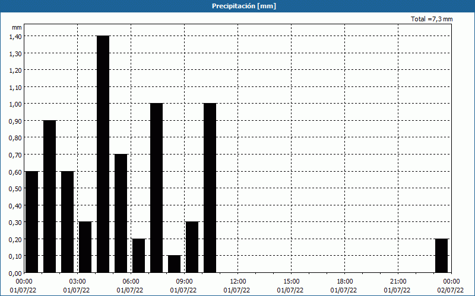
Task: Select the tallest bar reaching 1,40 mm
Action: pos(103,154)
